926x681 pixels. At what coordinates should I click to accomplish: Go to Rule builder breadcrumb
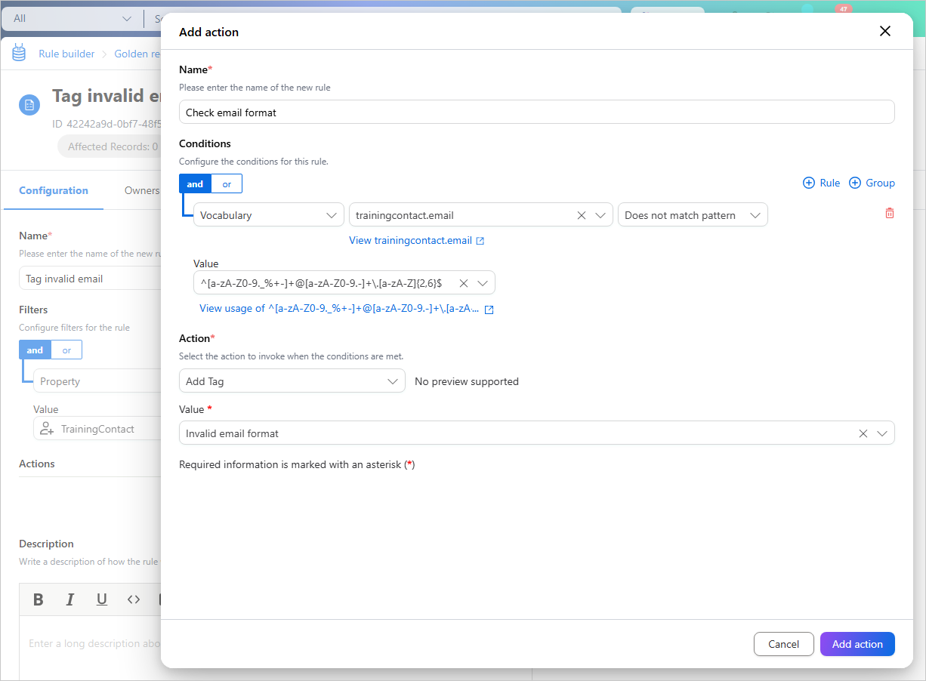[x=66, y=54]
